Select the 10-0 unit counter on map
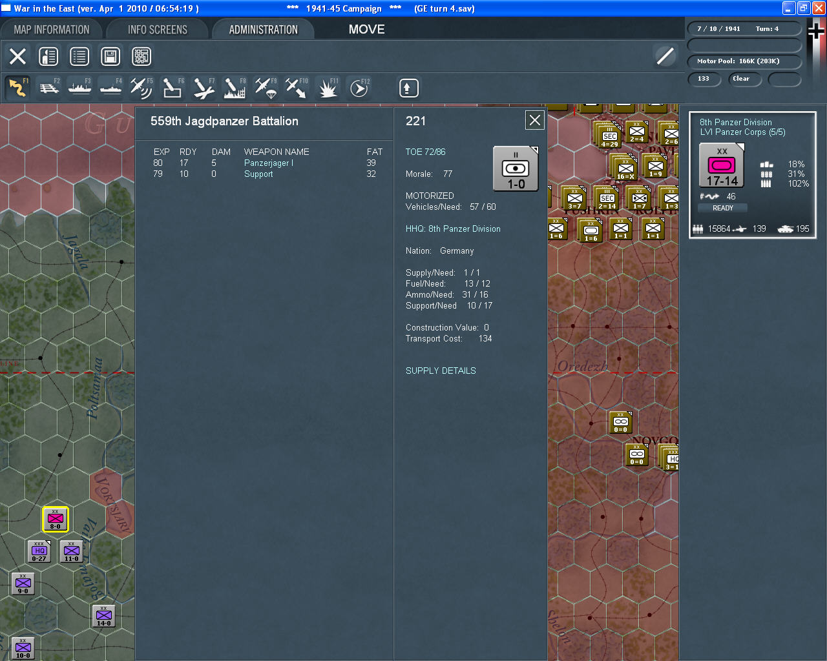Viewport: 827px width, 661px height. (x=23, y=648)
